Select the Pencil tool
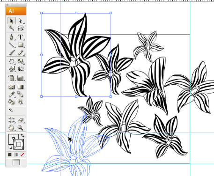This screenshot has width=214, height=176. click(x=21, y=52)
